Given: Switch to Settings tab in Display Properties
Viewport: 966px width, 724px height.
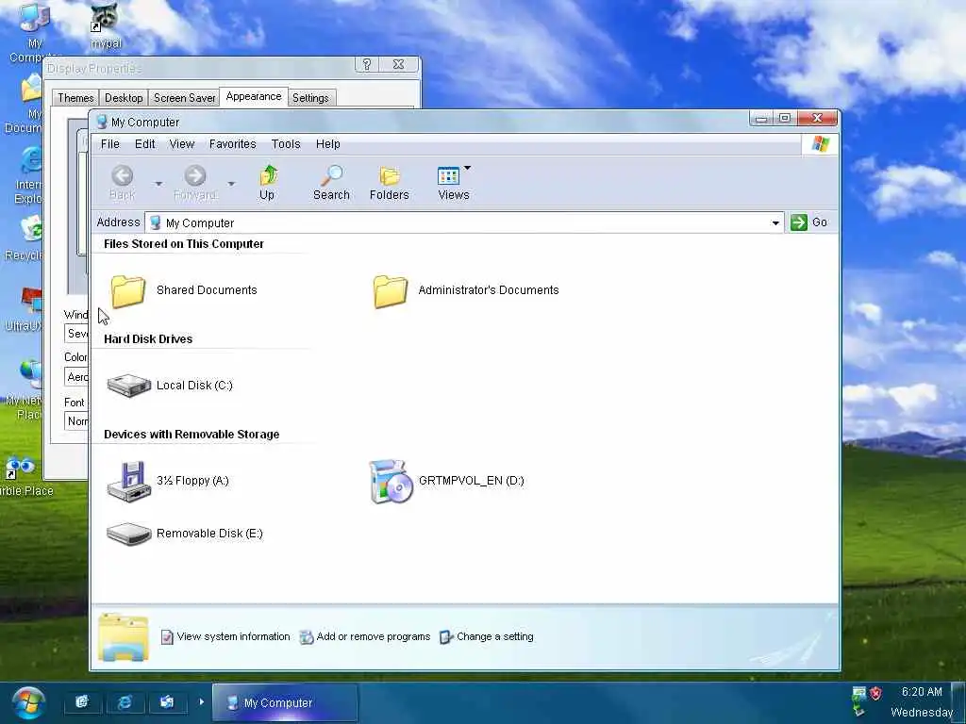Looking at the screenshot, I should 310,98.
